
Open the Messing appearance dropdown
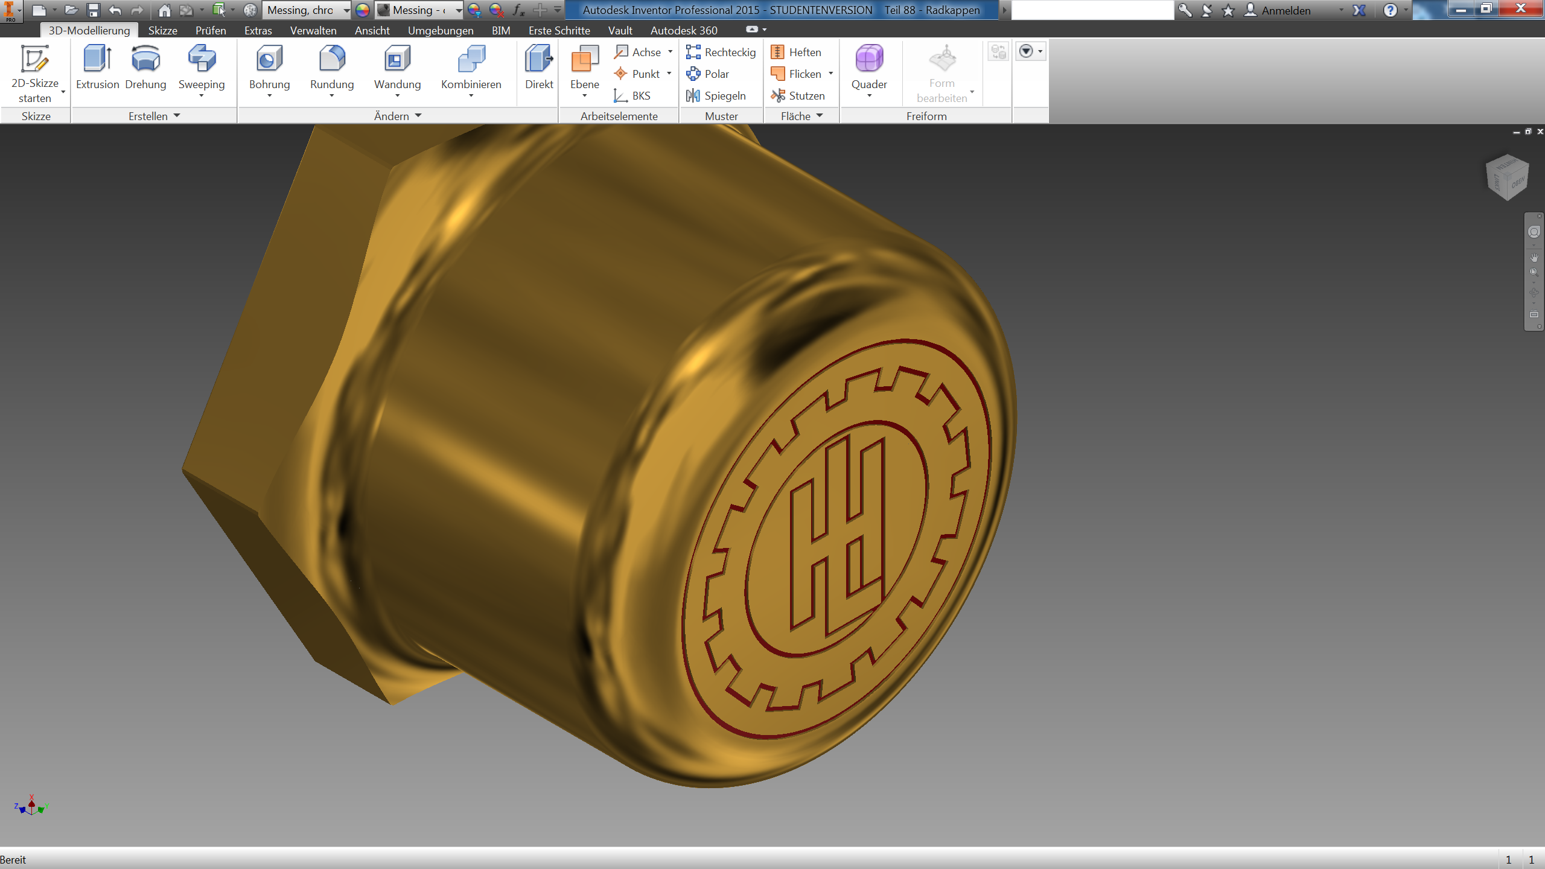pos(459,10)
